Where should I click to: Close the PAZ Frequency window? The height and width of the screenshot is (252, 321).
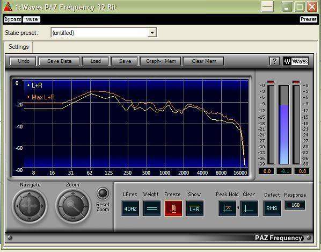[312, 6]
